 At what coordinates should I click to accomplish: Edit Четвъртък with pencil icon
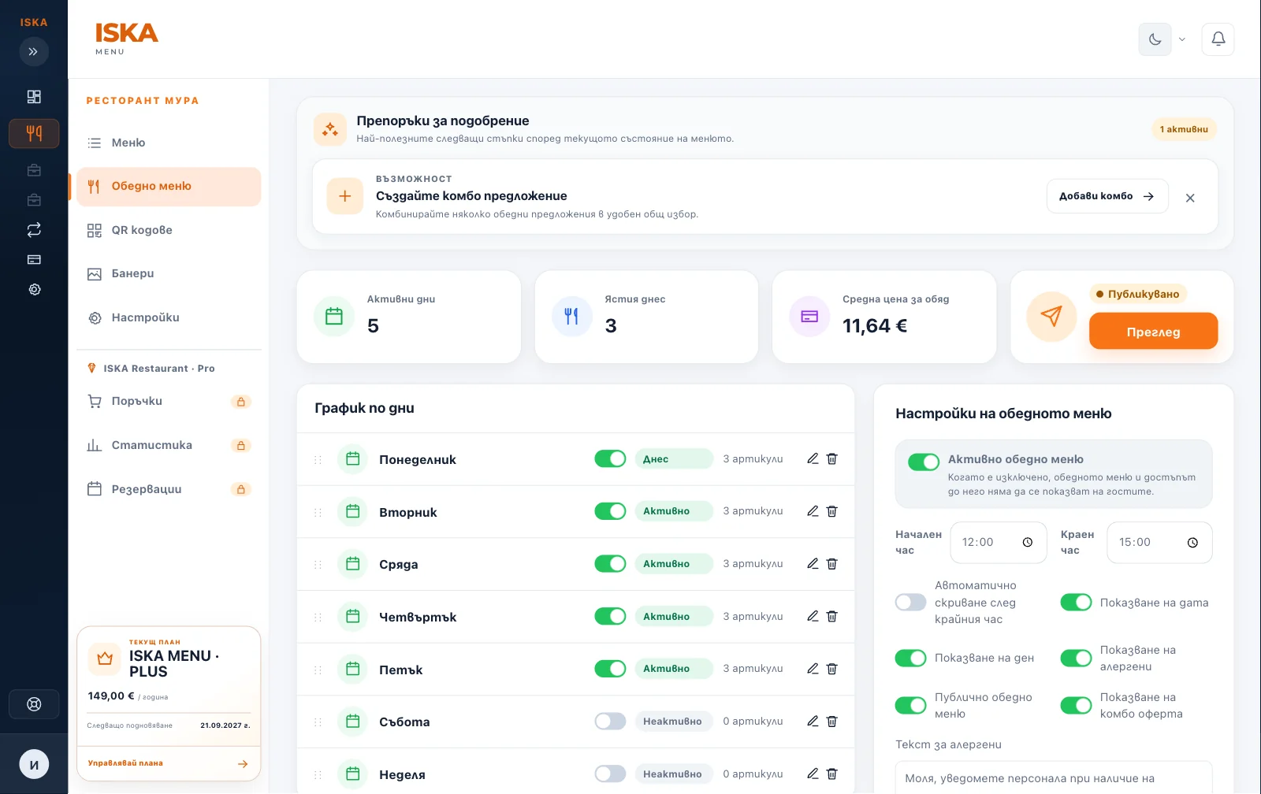click(813, 616)
